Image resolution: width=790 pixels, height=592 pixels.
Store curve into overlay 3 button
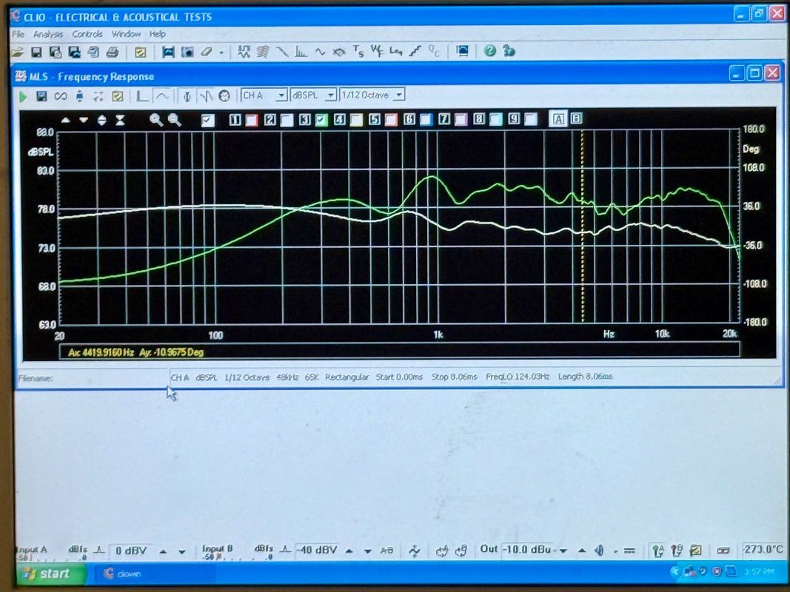point(304,120)
